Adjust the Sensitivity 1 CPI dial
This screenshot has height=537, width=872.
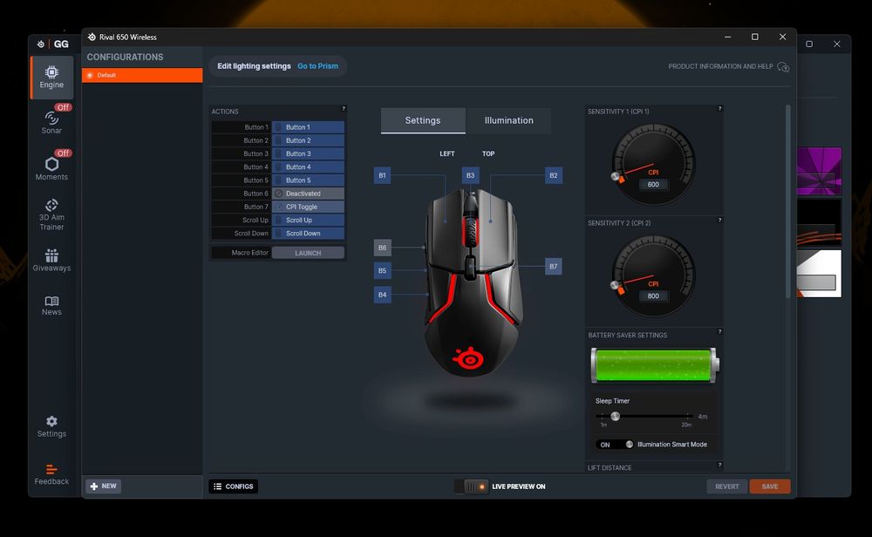[653, 165]
